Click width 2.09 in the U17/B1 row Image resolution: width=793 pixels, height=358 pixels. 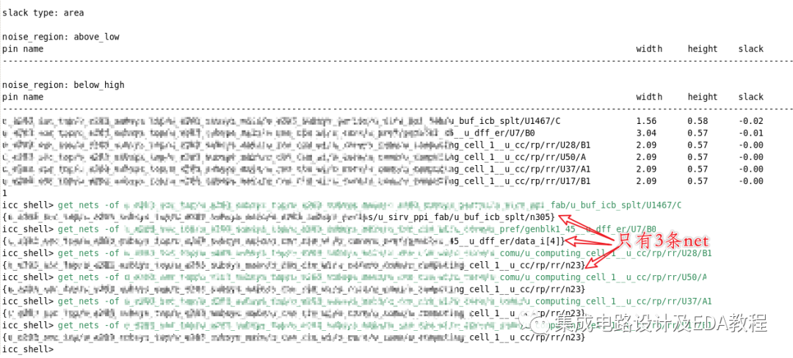(646, 180)
